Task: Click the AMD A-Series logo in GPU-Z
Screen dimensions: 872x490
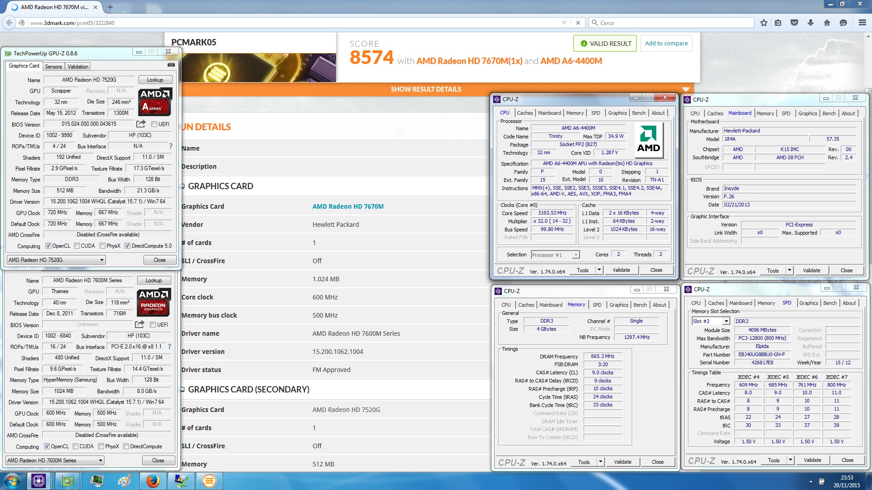Action: click(155, 102)
